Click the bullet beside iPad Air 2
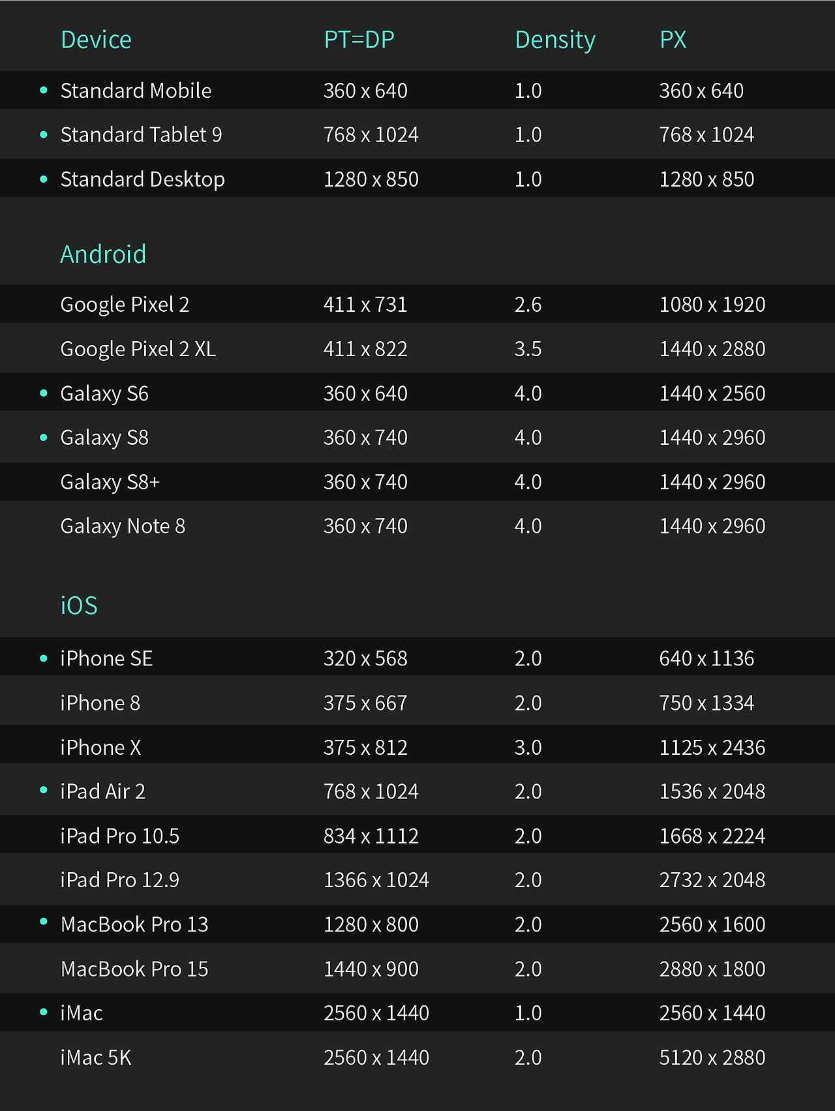This screenshot has width=835, height=1111. (44, 790)
